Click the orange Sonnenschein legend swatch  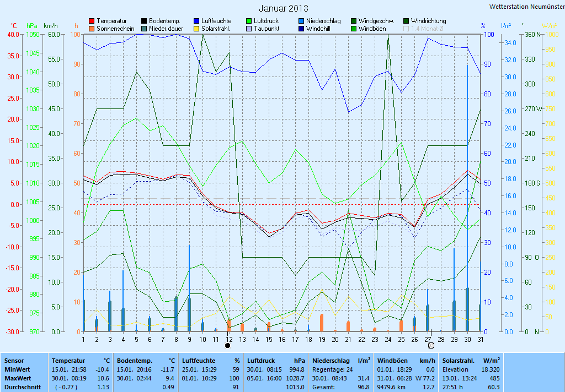pyautogui.click(x=92, y=29)
